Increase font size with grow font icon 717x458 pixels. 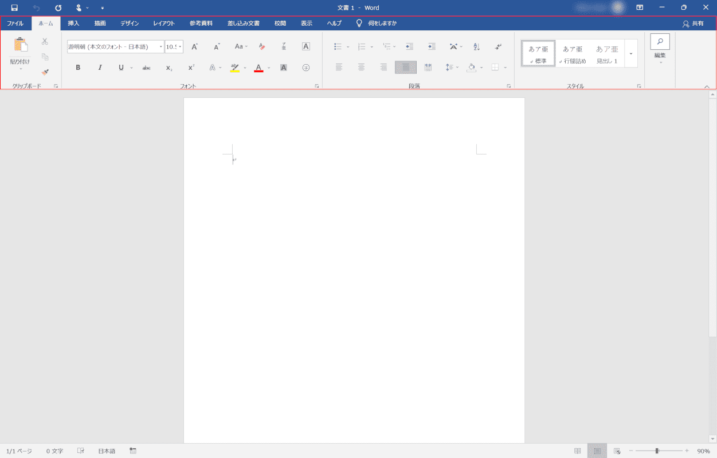195,47
